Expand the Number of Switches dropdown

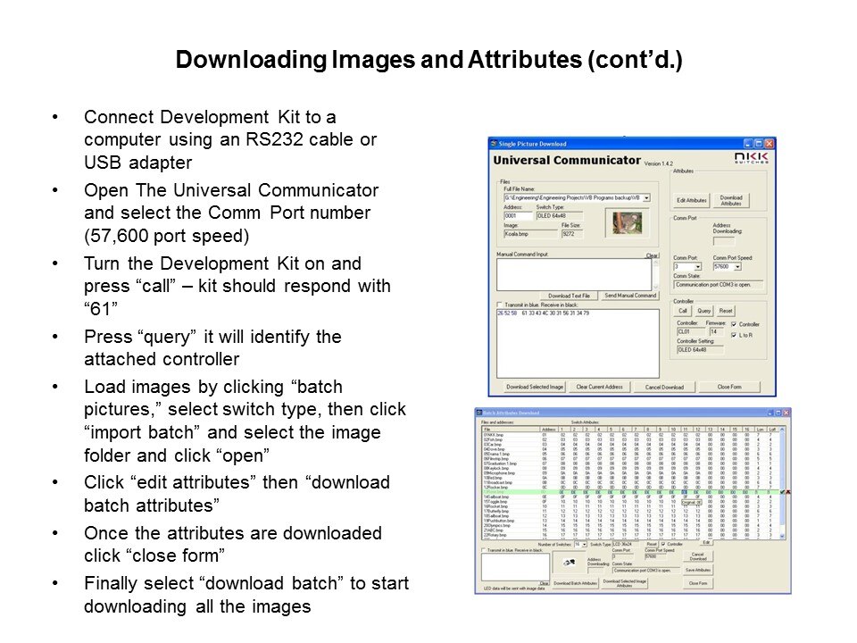coord(585,544)
